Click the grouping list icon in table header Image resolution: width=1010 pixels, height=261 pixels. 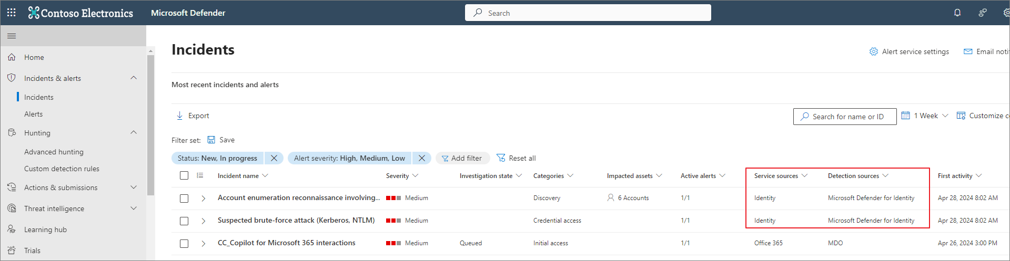pyautogui.click(x=200, y=175)
